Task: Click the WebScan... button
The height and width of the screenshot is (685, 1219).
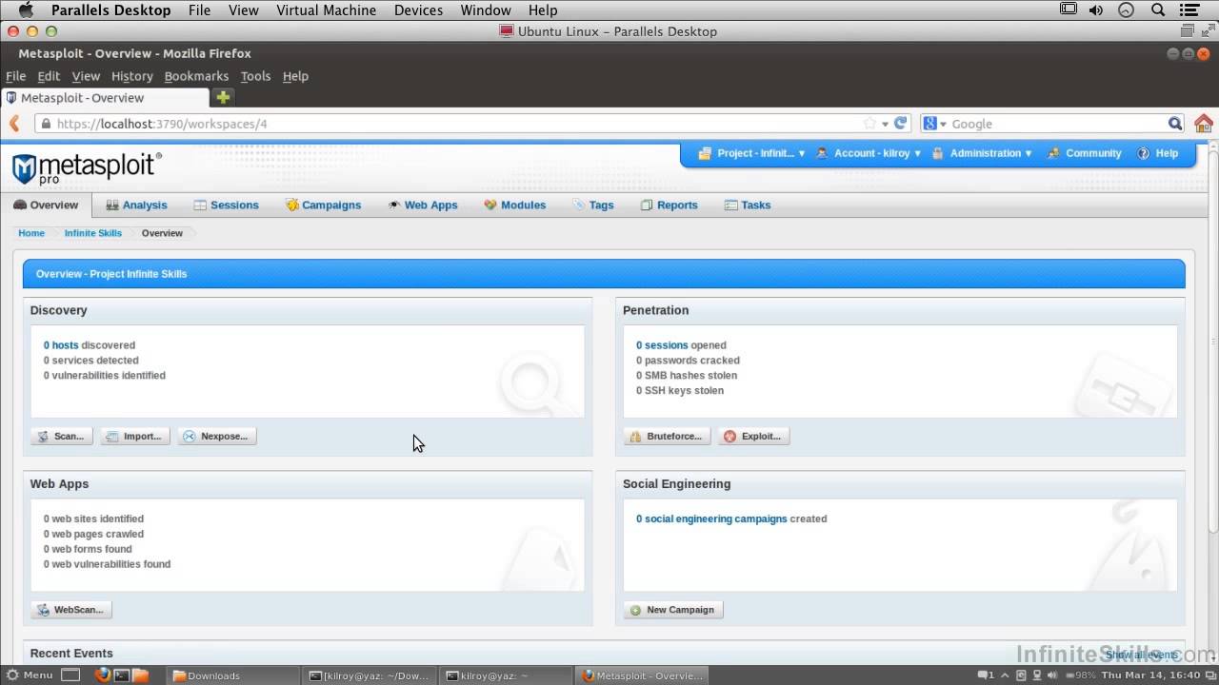Action: (71, 610)
